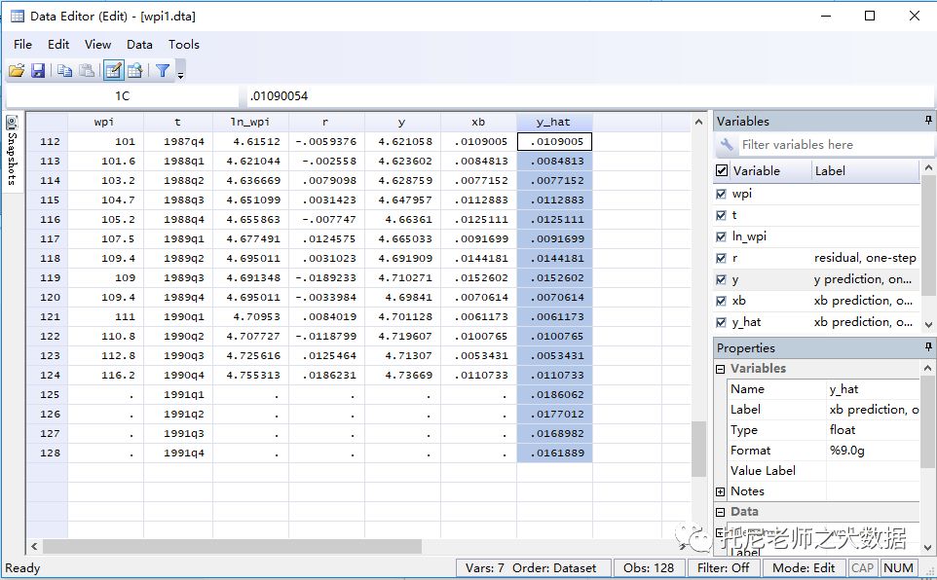Uncheck the t variable checkbox
The image size is (937, 580).
(722, 215)
